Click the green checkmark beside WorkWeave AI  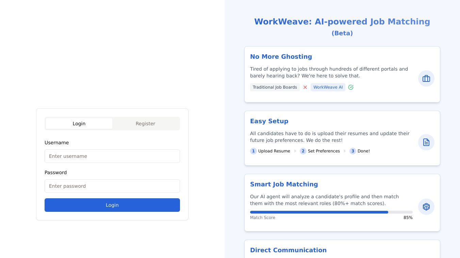[x=351, y=87]
